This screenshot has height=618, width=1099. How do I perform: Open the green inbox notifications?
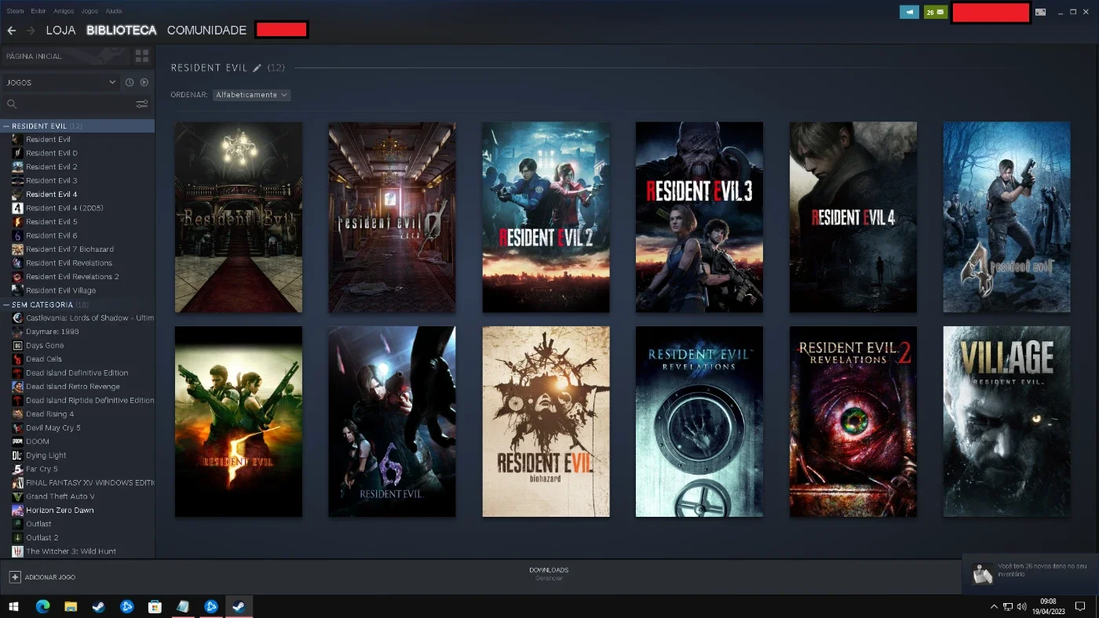(936, 12)
